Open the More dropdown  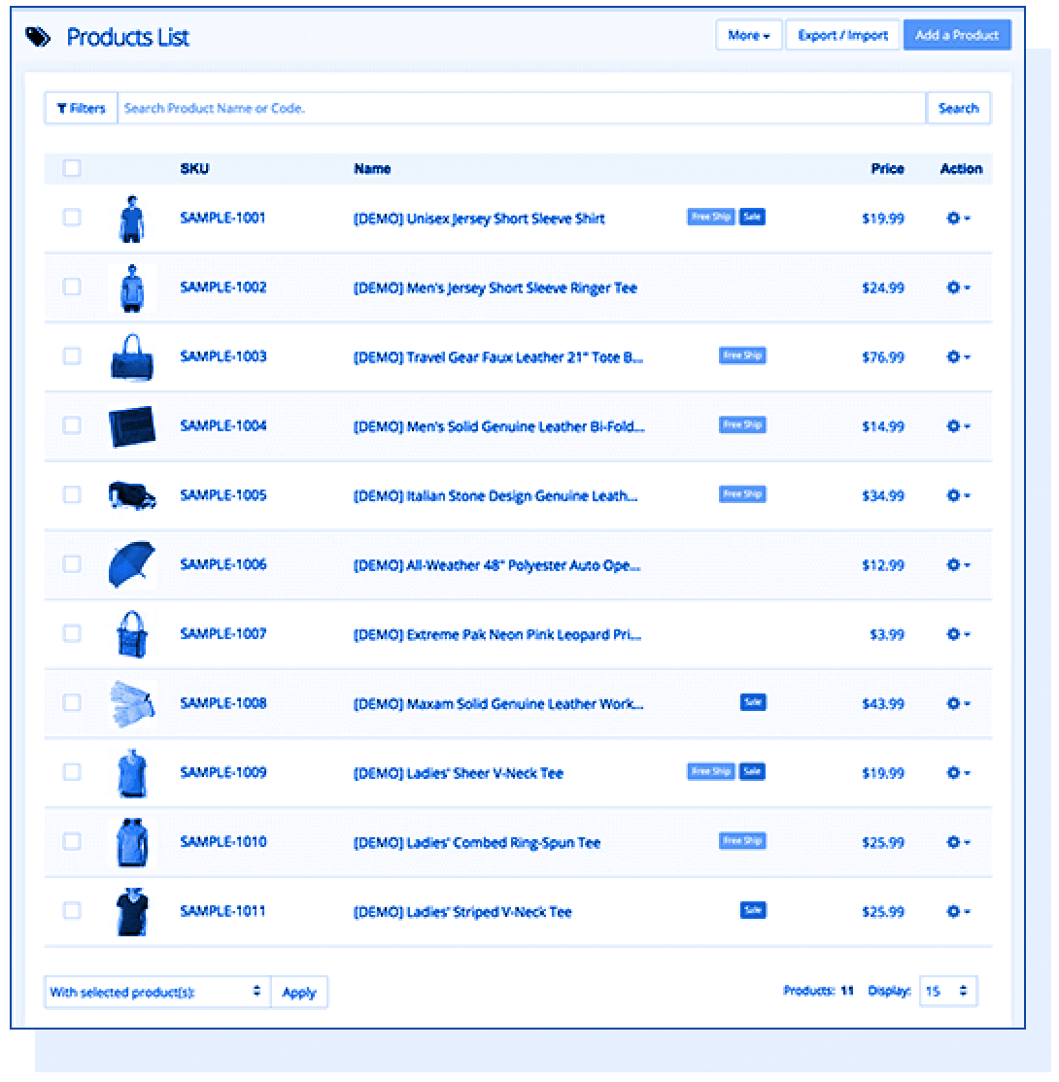(748, 35)
